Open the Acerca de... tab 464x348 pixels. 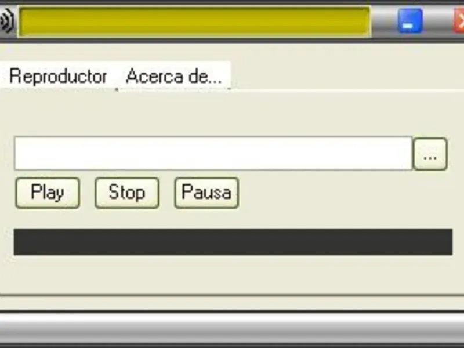174,76
